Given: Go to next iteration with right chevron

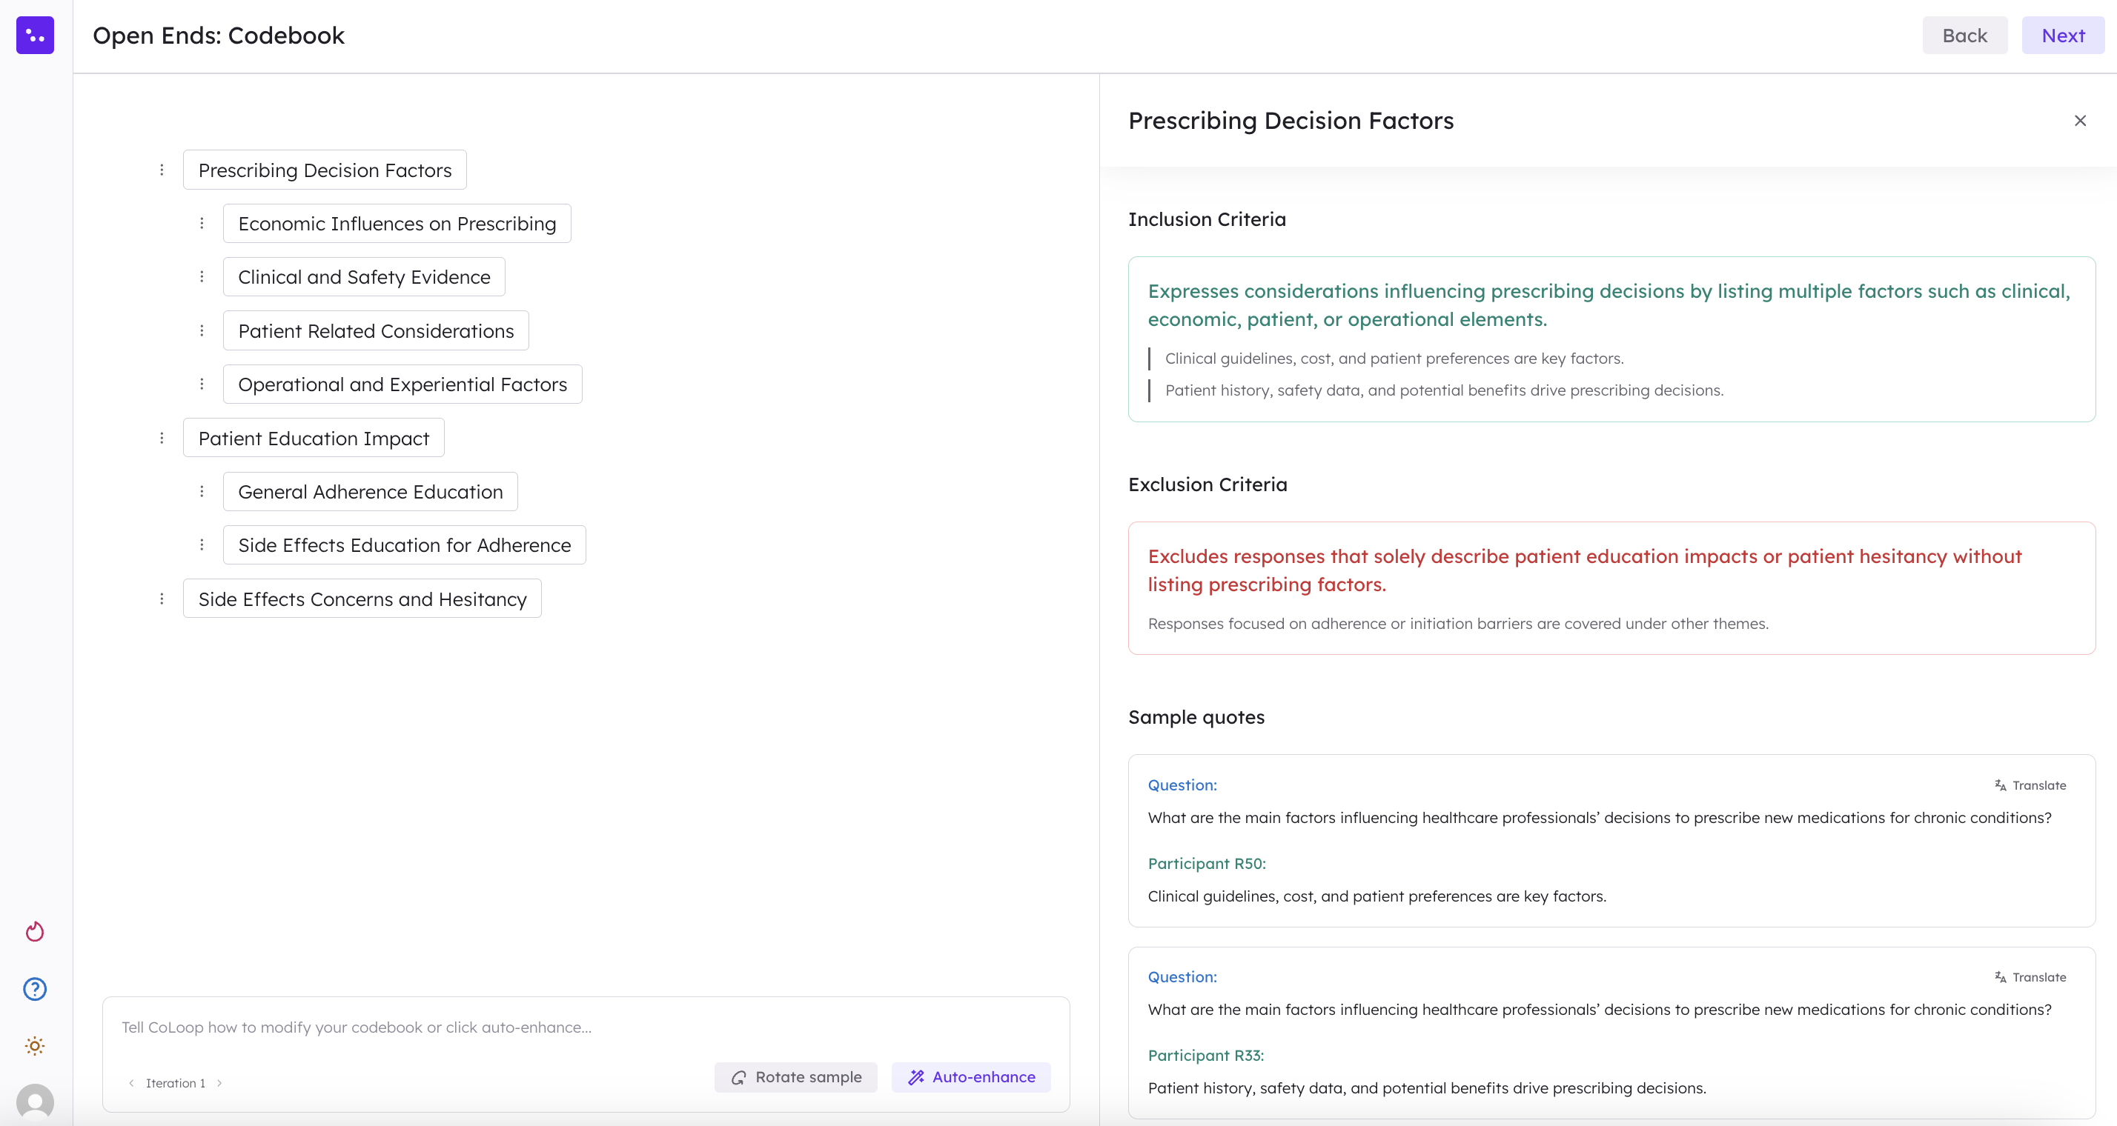Looking at the screenshot, I should (x=219, y=1083).
